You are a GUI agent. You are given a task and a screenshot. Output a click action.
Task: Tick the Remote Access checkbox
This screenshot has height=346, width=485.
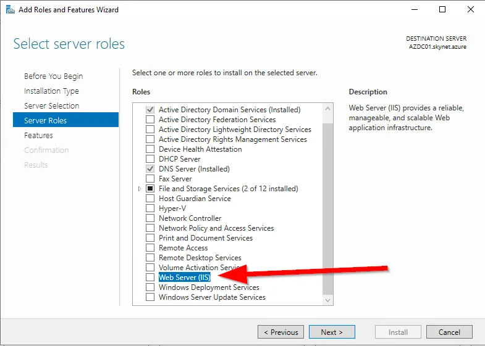point(150,248)
